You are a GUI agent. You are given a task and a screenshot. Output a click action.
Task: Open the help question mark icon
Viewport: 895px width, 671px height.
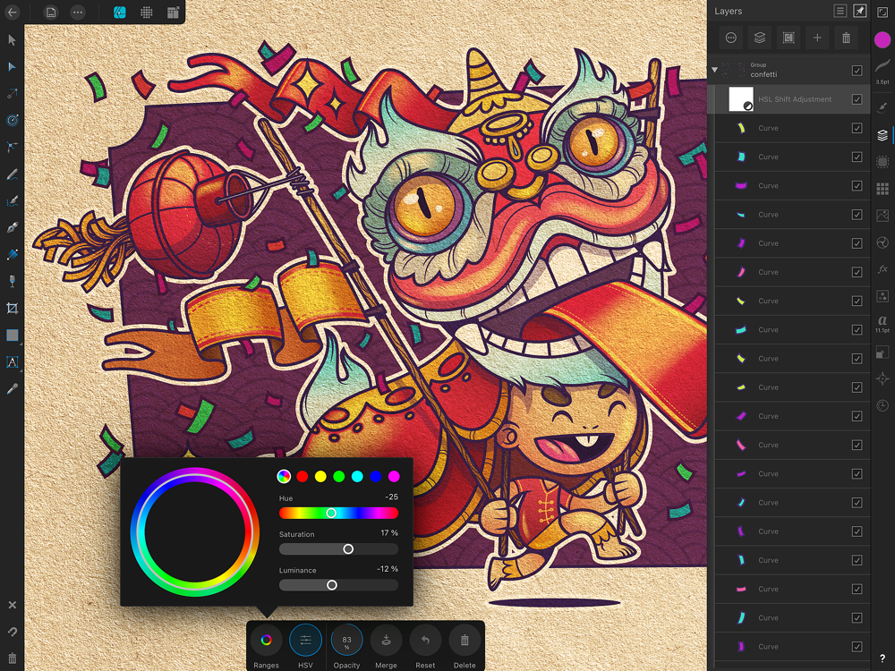882,659
